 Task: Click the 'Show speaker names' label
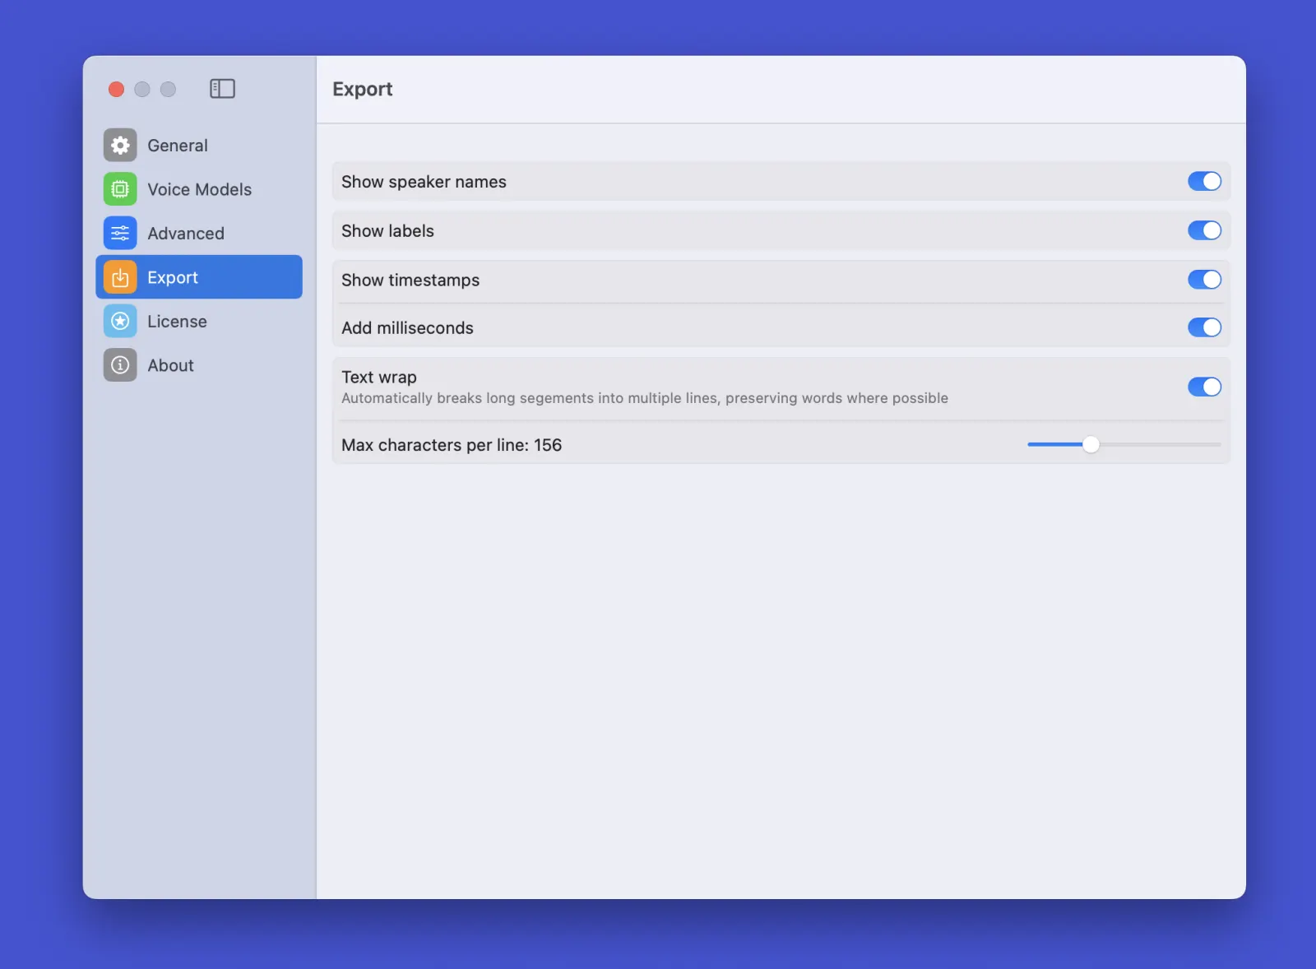coord(424,182)
